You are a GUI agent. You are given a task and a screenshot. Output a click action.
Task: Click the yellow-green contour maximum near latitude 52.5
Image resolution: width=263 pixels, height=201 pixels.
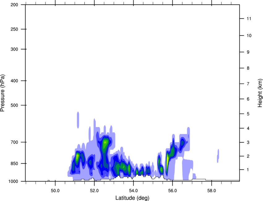(105, 143)
